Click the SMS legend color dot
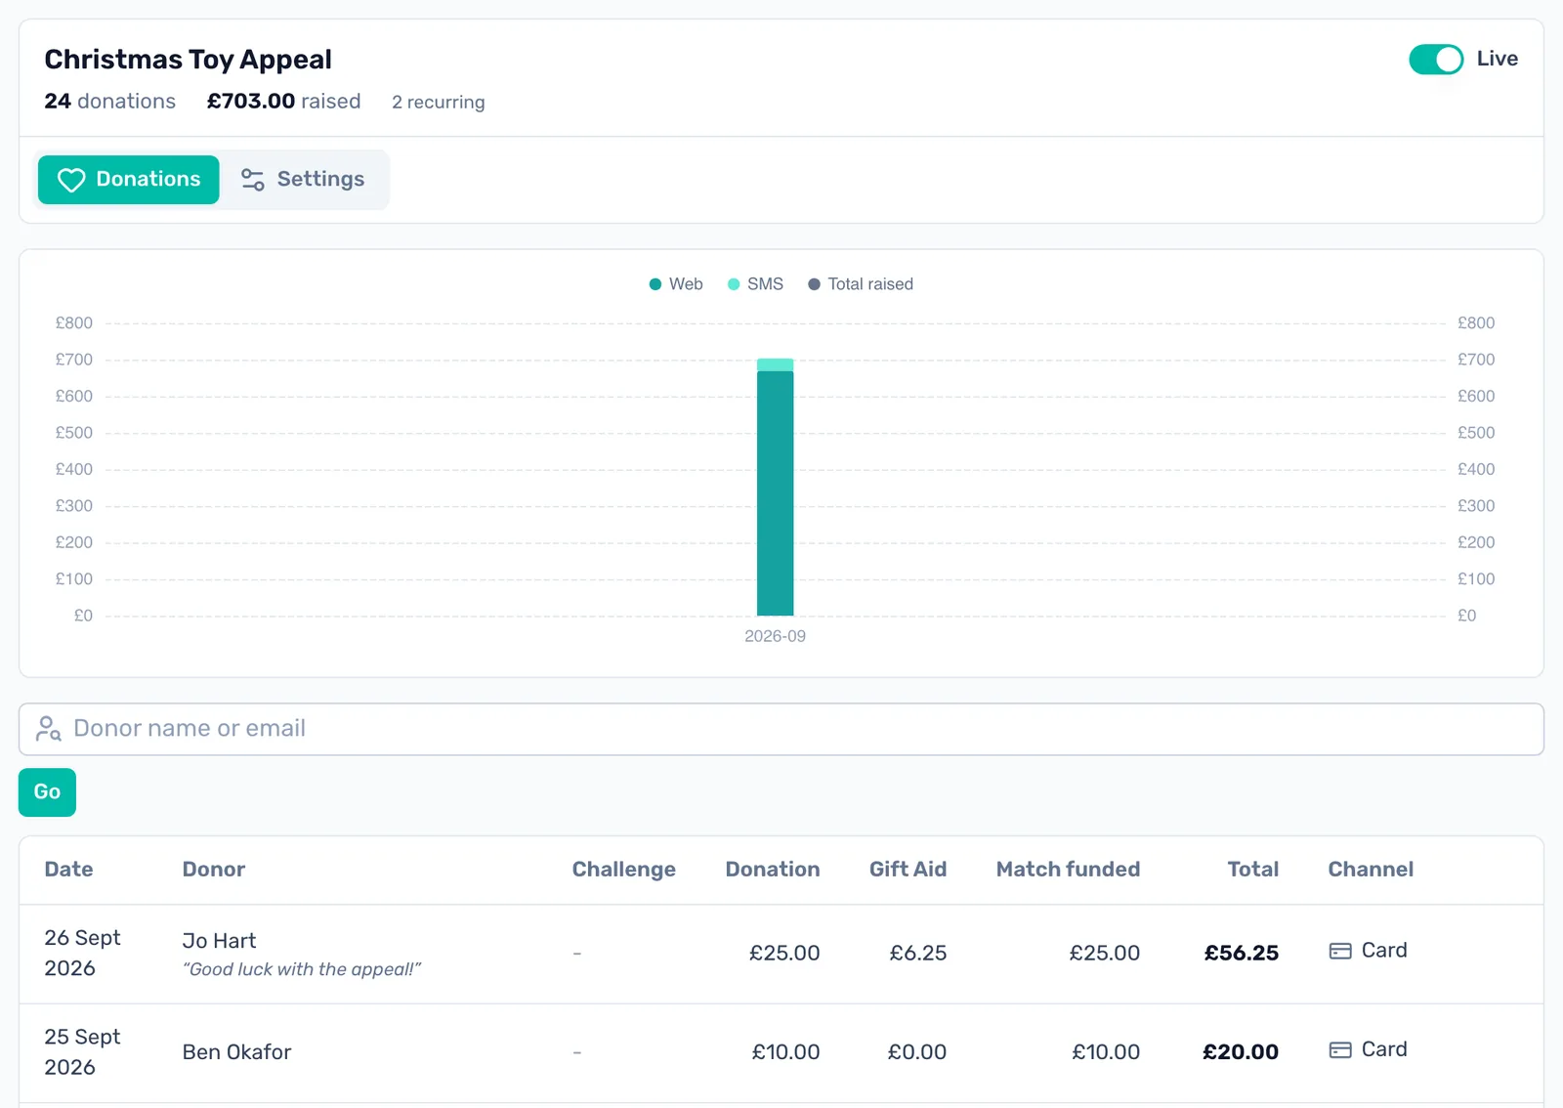The width and height of the screenshot is (1563, 1108). point(734,284)
